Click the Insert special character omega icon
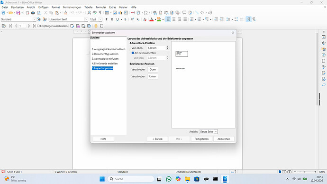 click(x=146, y=13)
